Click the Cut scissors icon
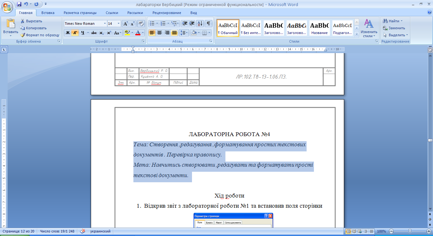 pos(23,21)
